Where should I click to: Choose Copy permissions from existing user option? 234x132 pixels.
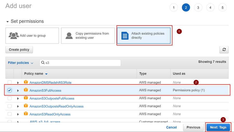pyautogui.click(x=88, y=36)
